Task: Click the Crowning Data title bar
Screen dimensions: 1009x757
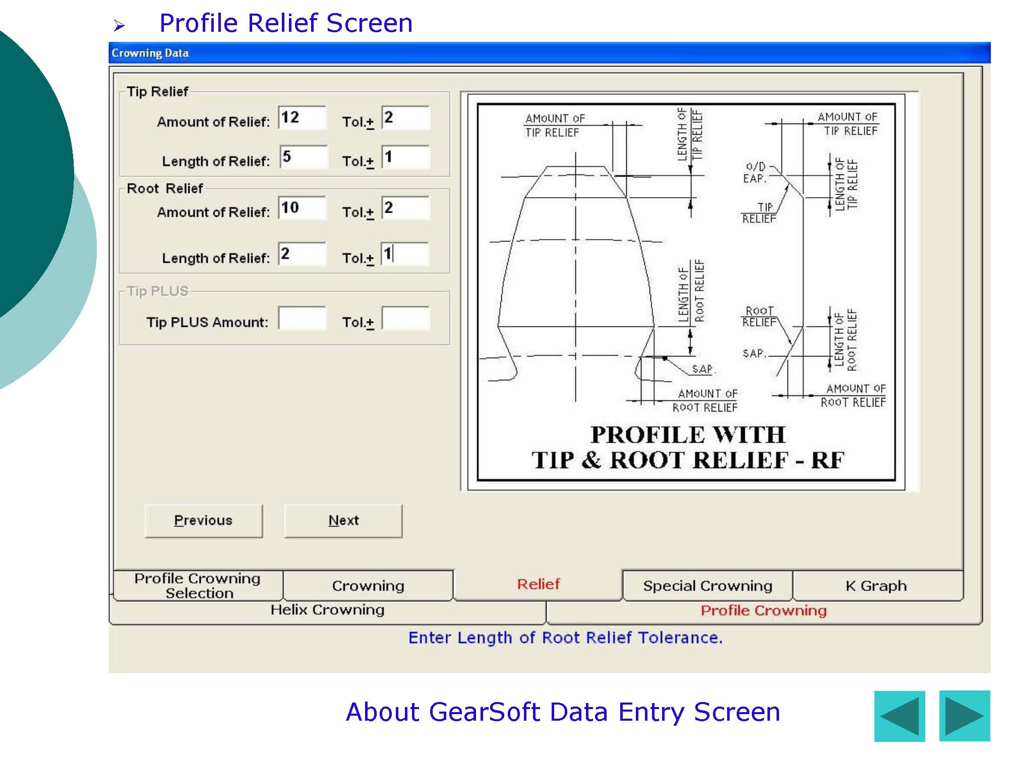Action: pos(550,53)
